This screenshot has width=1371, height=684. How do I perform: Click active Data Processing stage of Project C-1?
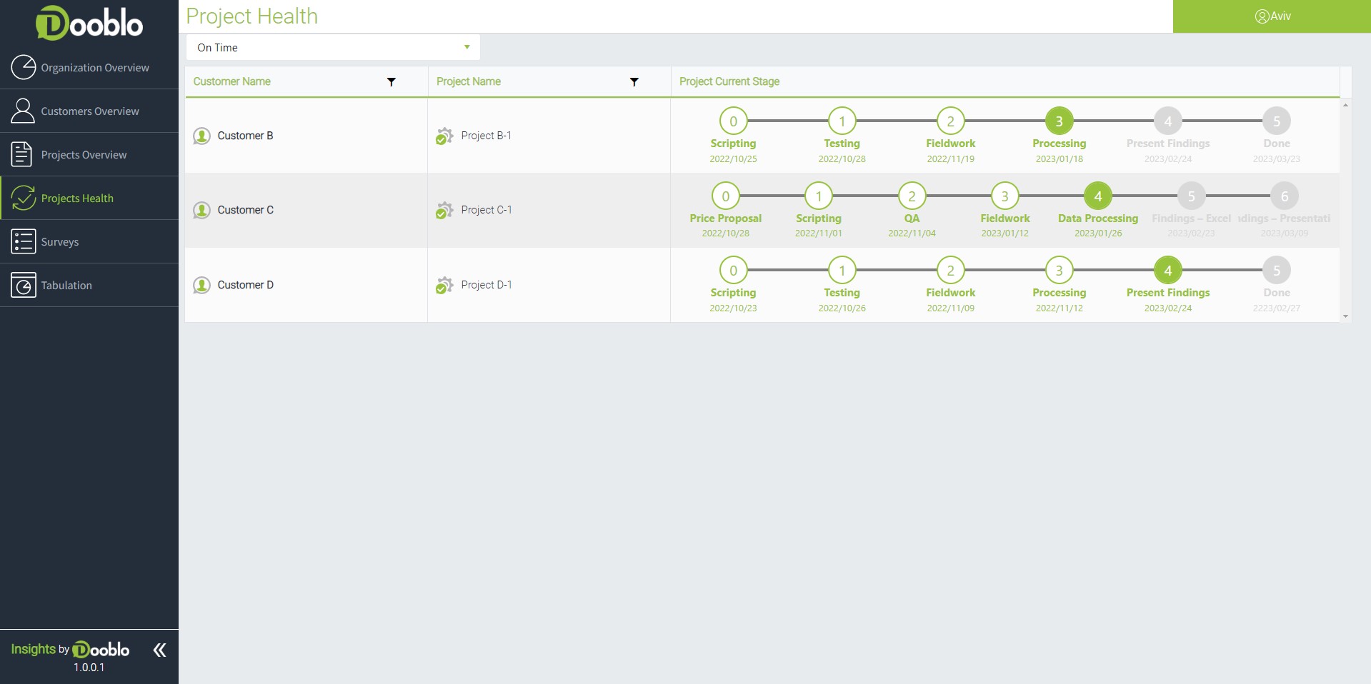1098,196
